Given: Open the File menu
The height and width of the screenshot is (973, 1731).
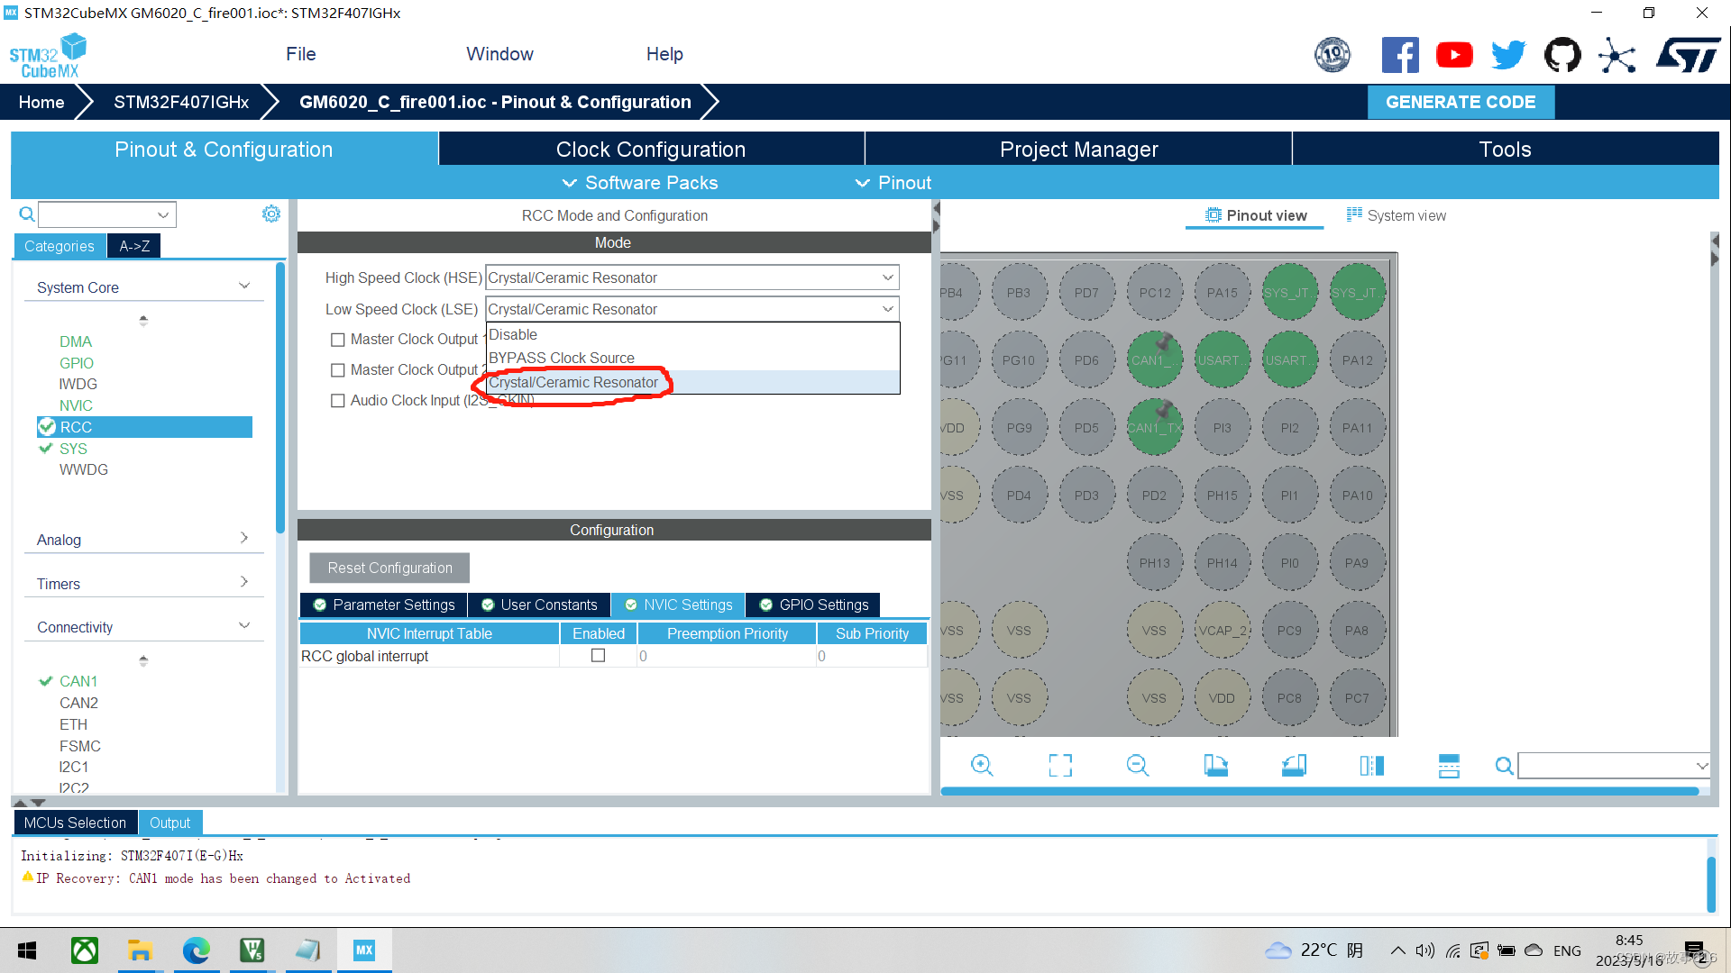Looking at the screenshot, I should 300,54.
